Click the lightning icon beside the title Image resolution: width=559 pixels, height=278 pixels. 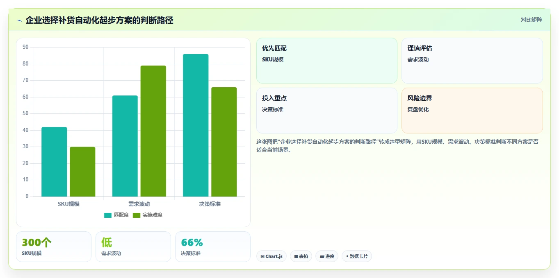[20, 20]
